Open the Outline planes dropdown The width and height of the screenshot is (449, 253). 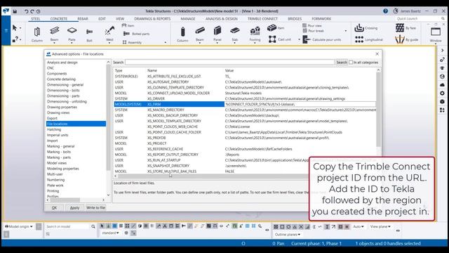click(x=288, y=234)
